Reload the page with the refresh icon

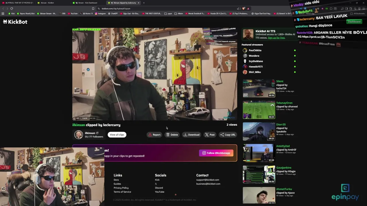(x=12, y=9)
